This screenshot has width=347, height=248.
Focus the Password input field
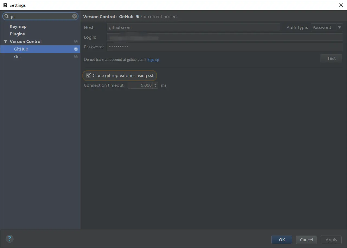coord(225,47)
